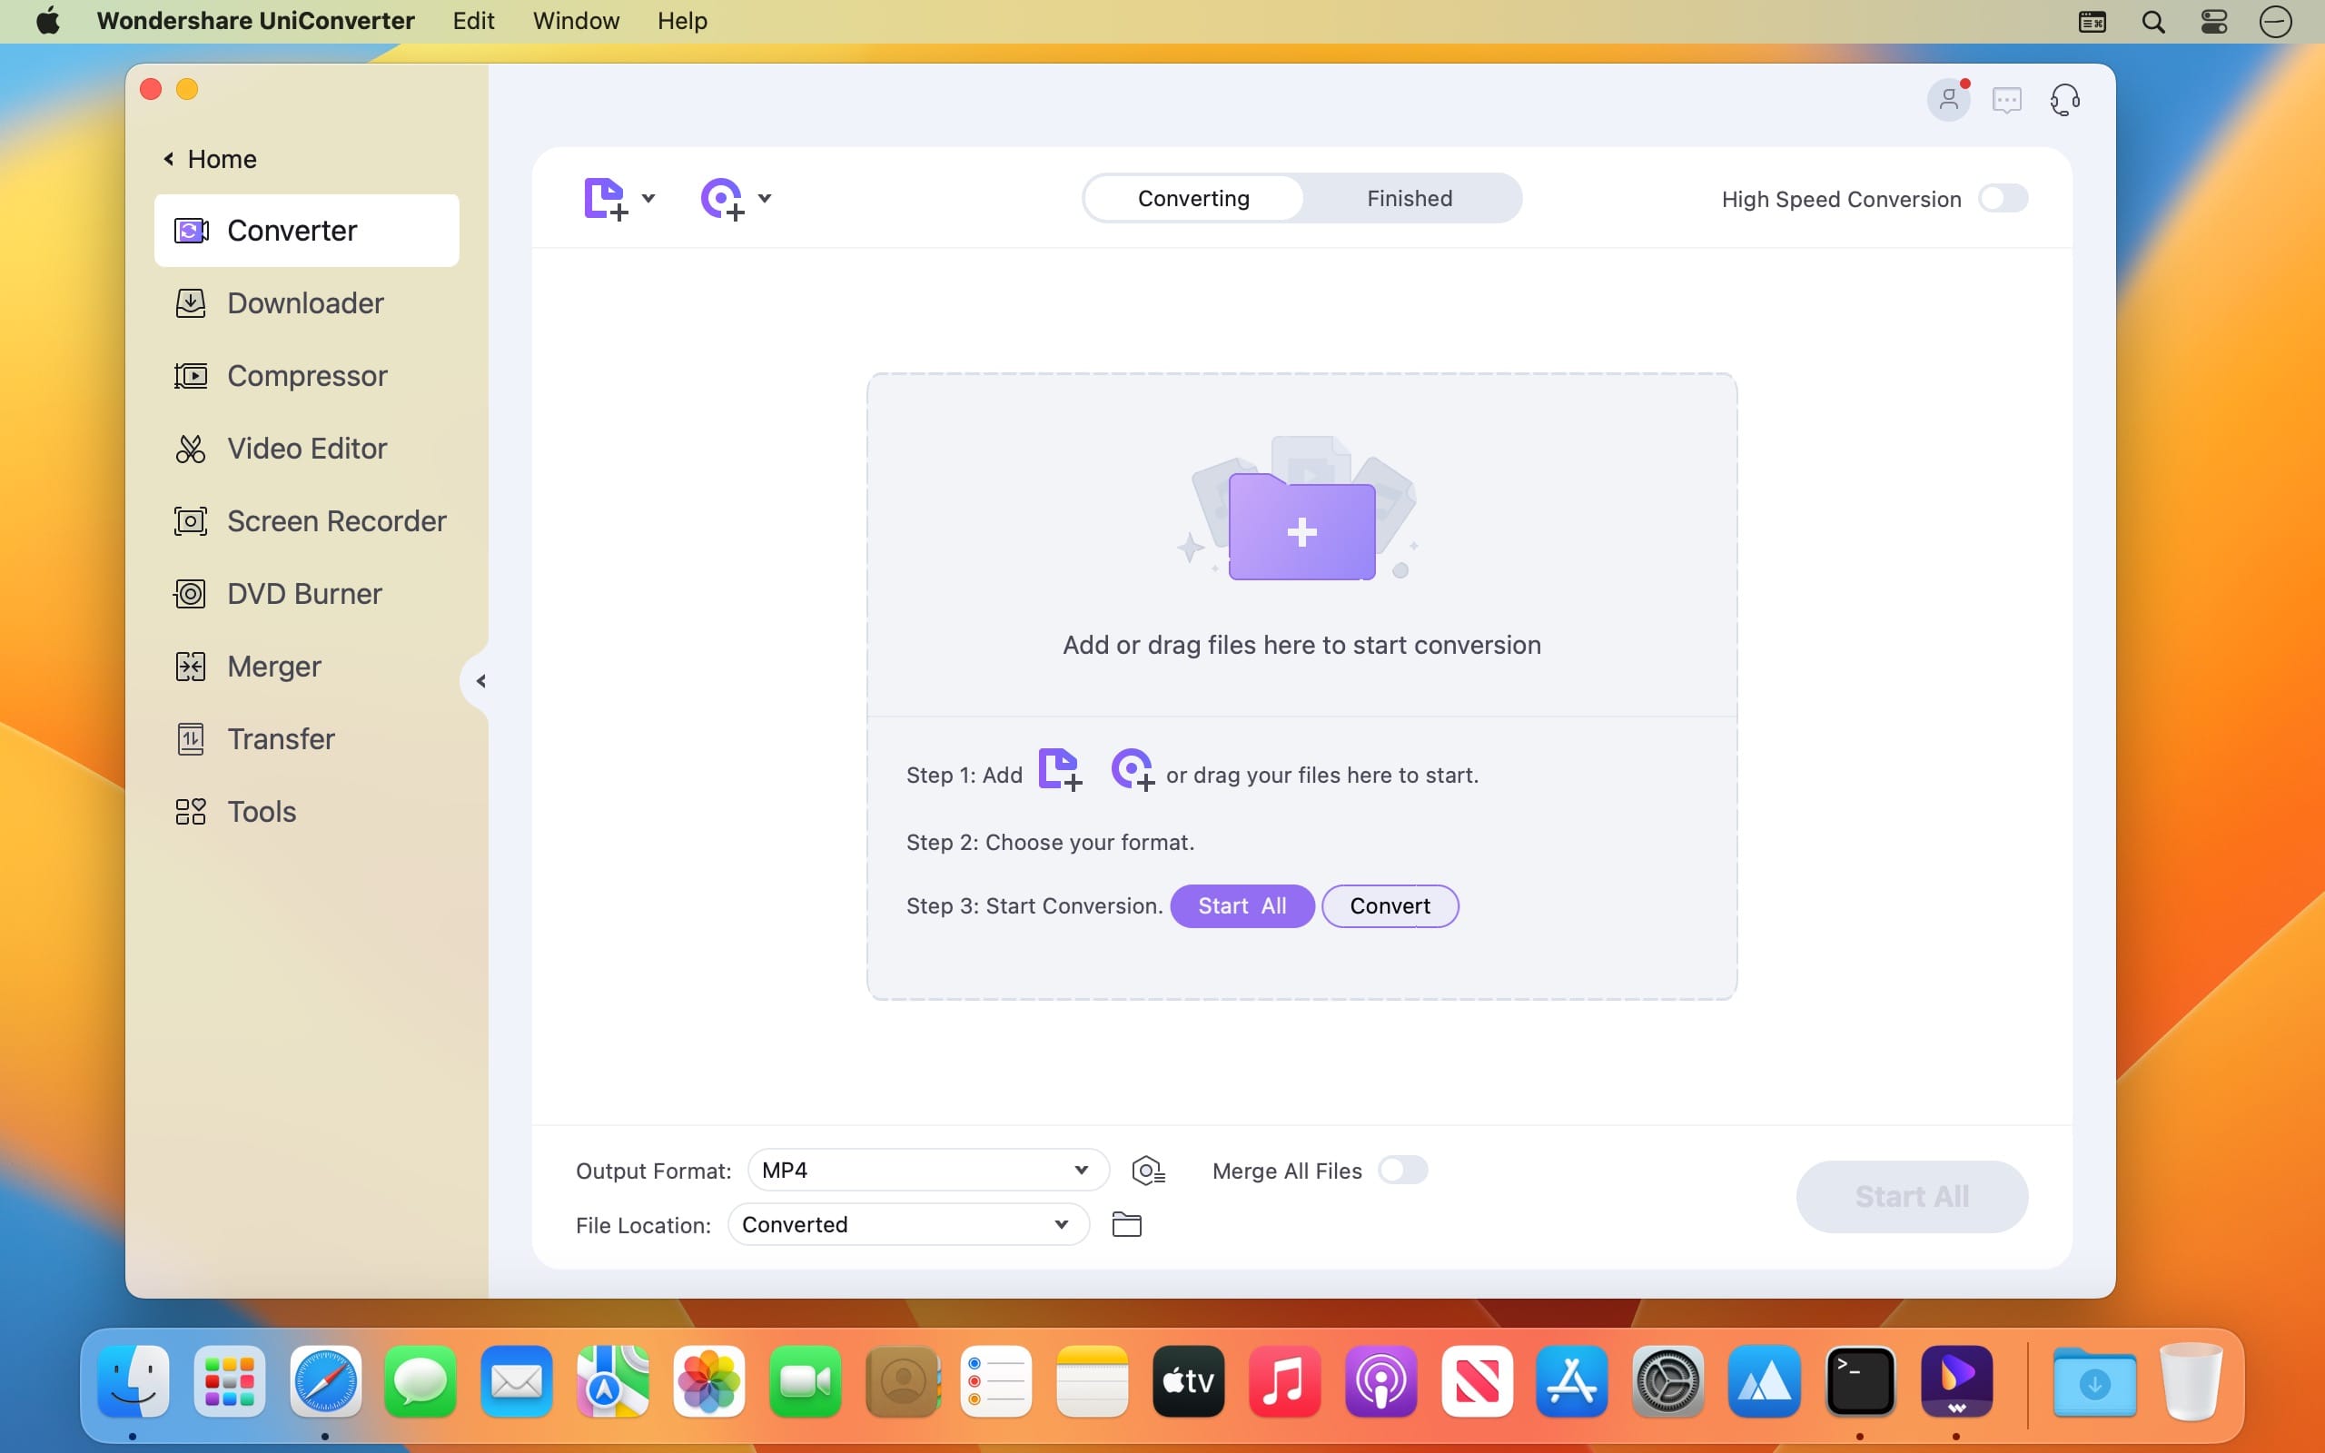Viewport: 2325px width, 1453px height.
Task: Enable the Merge All Files switch
Action: tap(1402, 1171)
